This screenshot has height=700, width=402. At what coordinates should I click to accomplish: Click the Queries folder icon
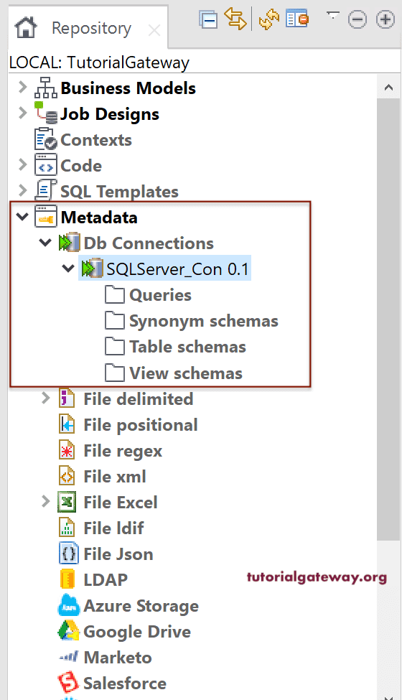point(115,294)
